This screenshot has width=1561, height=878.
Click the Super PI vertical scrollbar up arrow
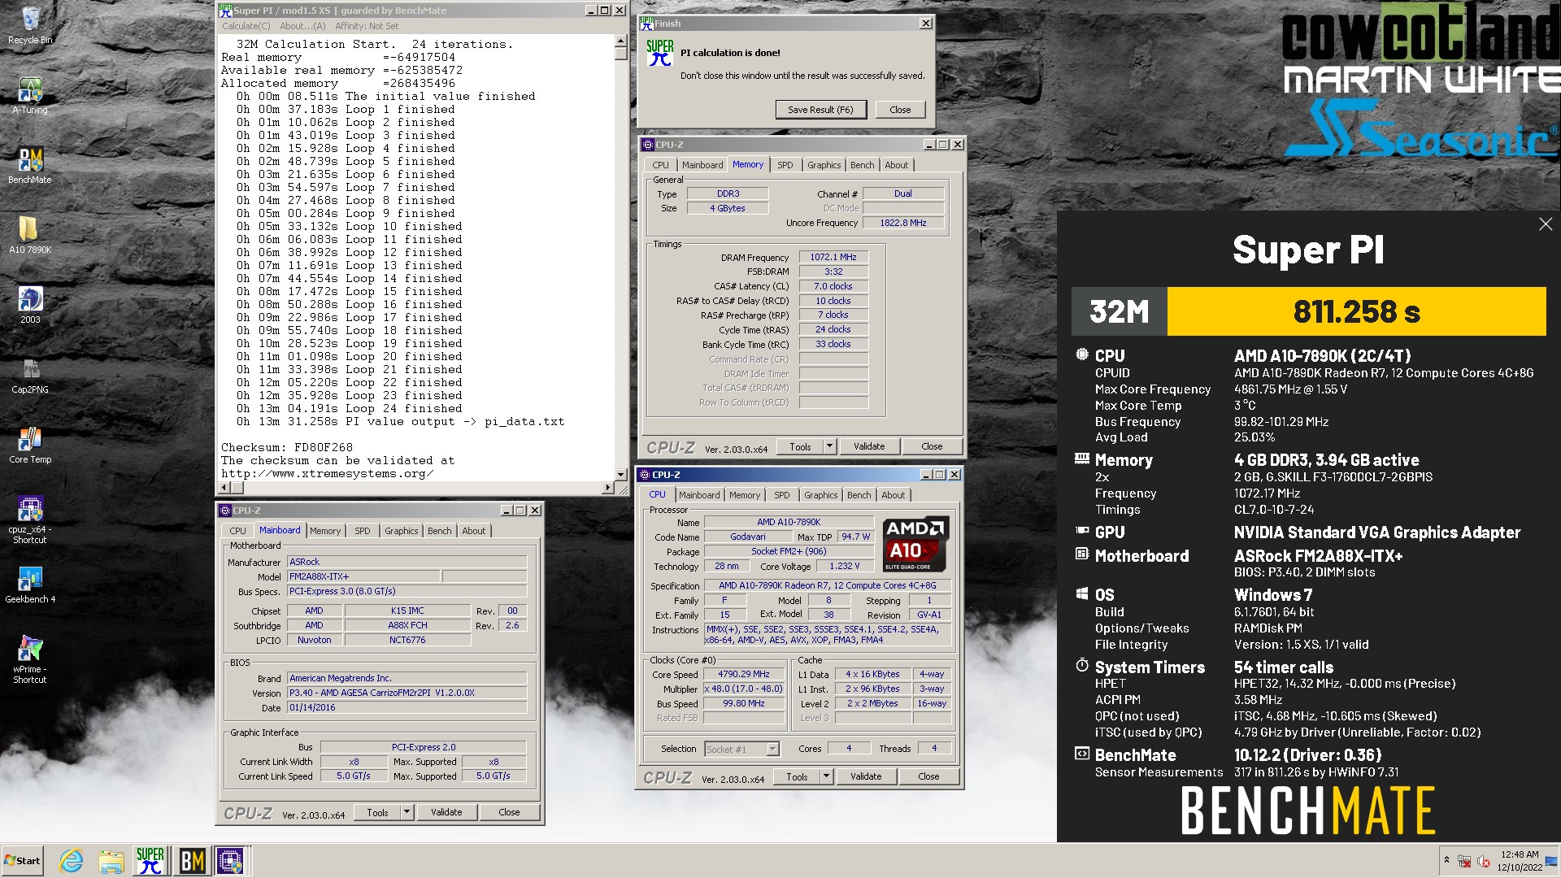pos(621,41)
